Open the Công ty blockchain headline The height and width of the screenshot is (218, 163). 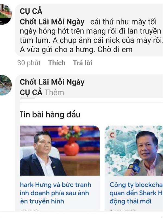(x=136, y=193)
